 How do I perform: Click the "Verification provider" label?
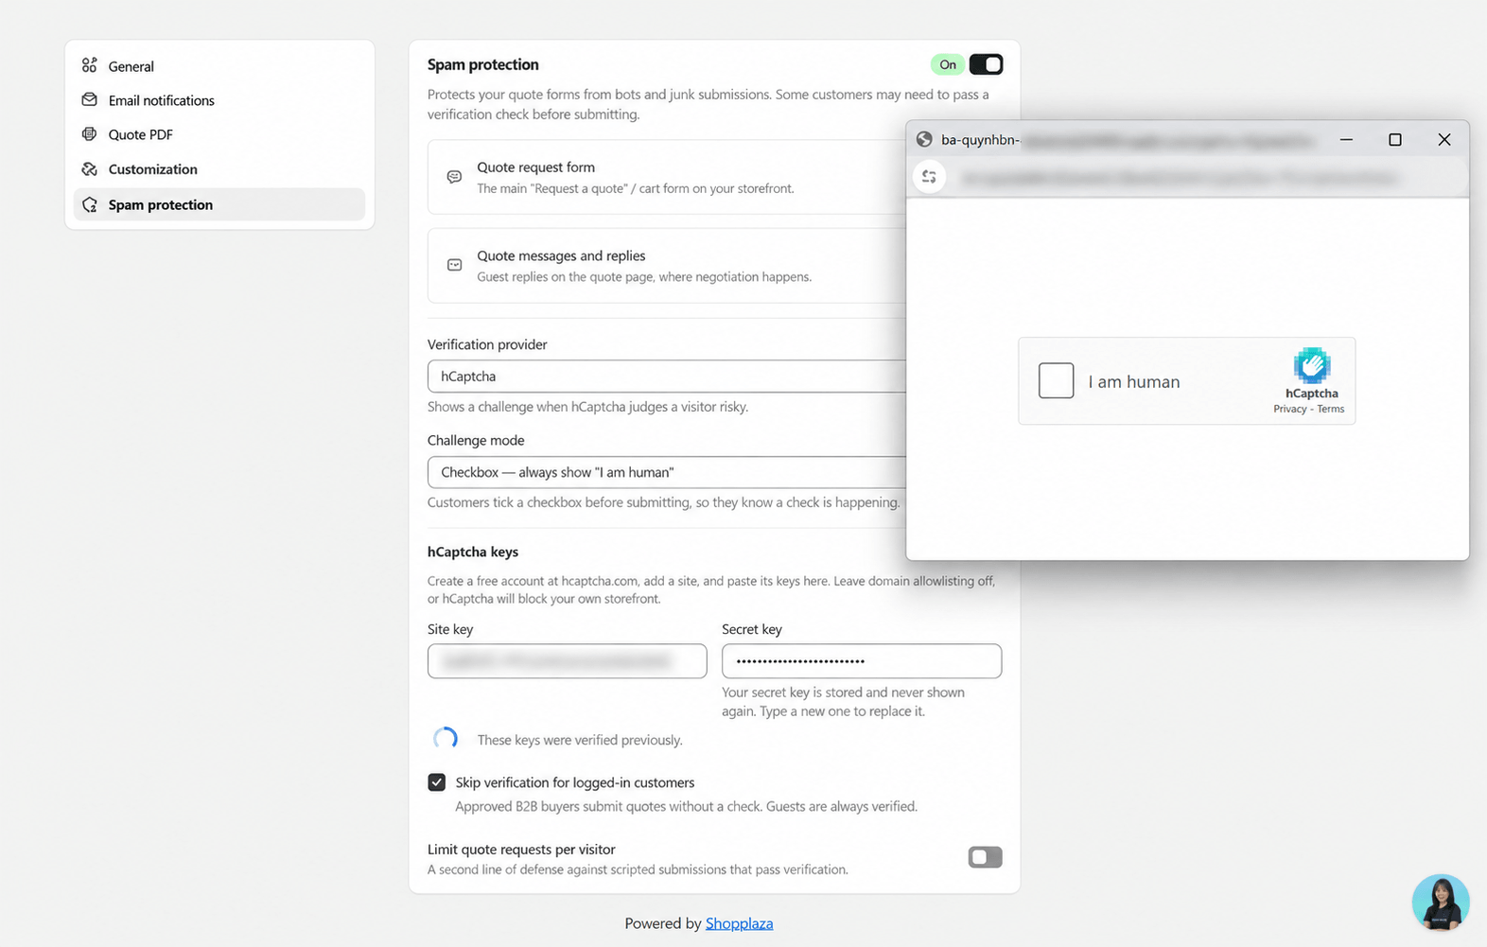click(x=487, y=344)
